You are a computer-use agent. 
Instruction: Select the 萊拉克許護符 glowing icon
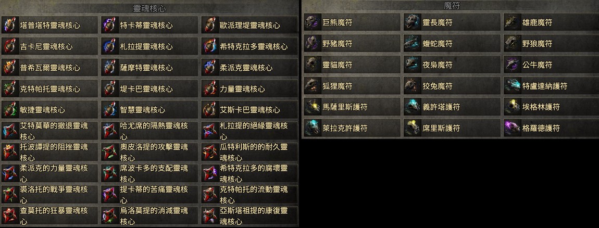(313, 128)
